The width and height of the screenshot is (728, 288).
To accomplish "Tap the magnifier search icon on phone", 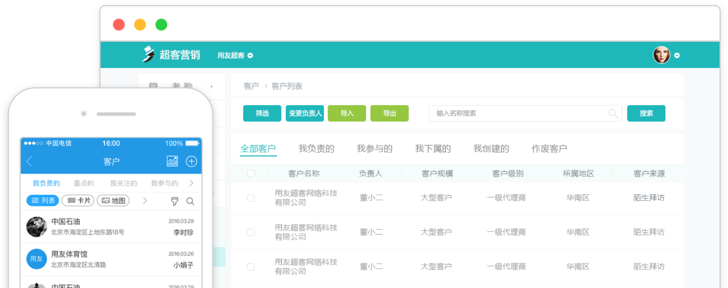I will (x=190, y=201).
